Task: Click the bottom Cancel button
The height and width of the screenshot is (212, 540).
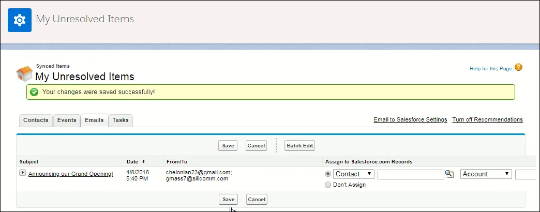Action: click(x=257, y=199)
